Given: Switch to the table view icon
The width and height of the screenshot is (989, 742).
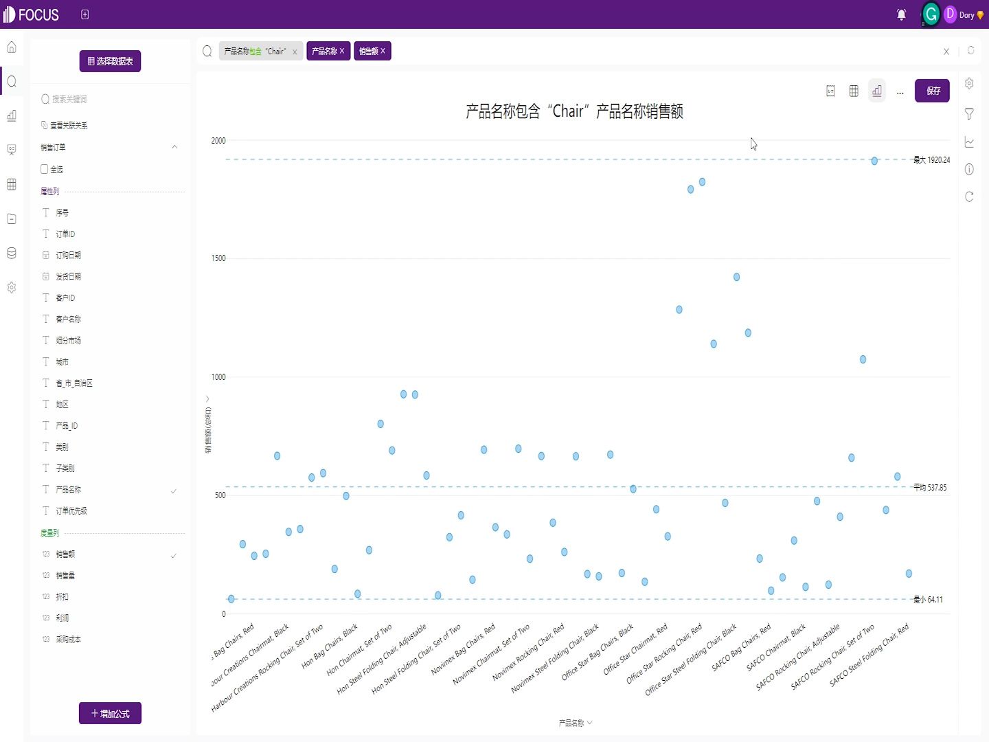Looking at the screenshot, I should (854, 91).
